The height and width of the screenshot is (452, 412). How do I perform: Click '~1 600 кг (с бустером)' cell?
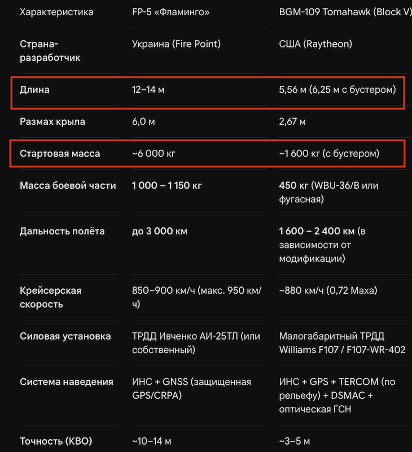(329, 153)
